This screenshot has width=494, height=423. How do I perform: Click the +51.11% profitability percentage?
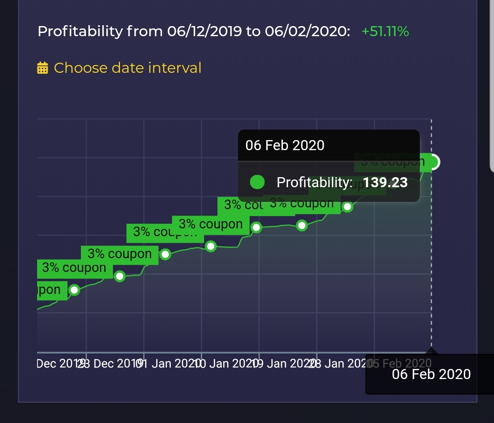pyautogui.click(x=385, y=32)
